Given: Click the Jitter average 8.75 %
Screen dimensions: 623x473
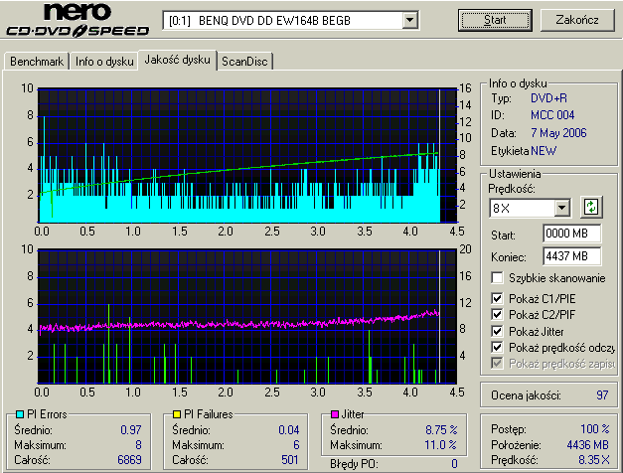Looking at the screenshot, I should pyautogui.click(x=441, y=429).
